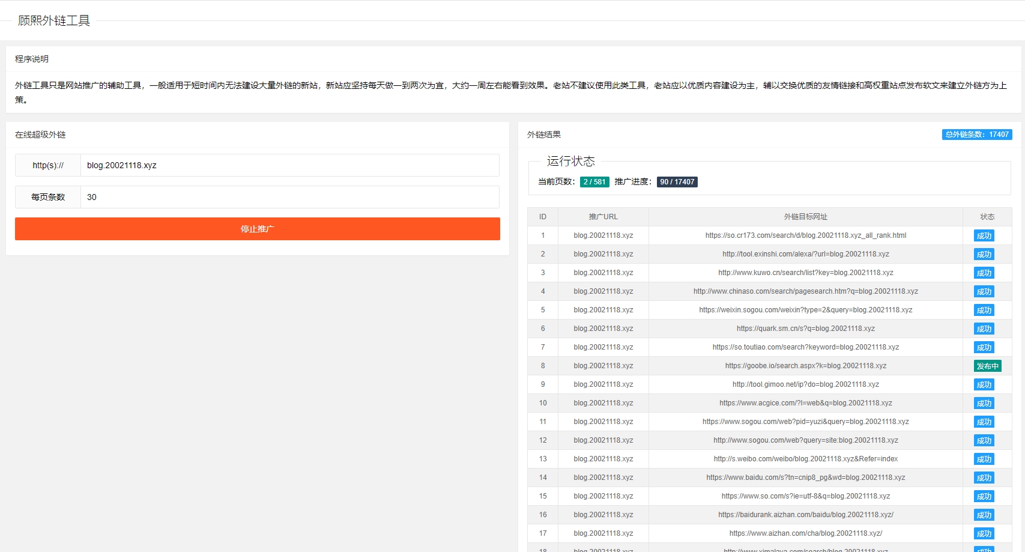Screen dimensions: 1025x552
Task: Click the www.aizhan.com/cha URL cell
Action: [806, 533]
